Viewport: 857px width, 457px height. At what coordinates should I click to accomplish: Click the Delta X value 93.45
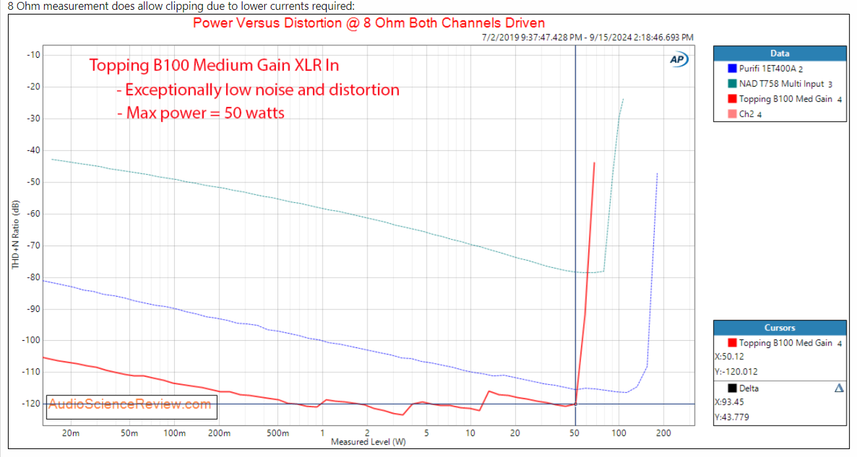[x=731, y=403]
